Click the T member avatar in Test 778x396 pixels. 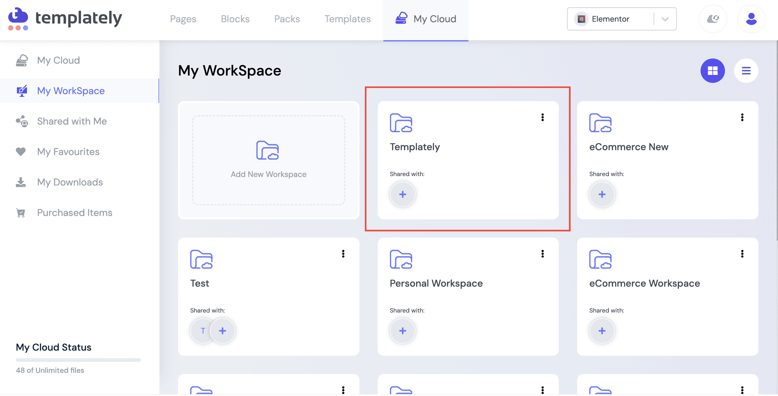pyautogui.click(x=201, y=331)
